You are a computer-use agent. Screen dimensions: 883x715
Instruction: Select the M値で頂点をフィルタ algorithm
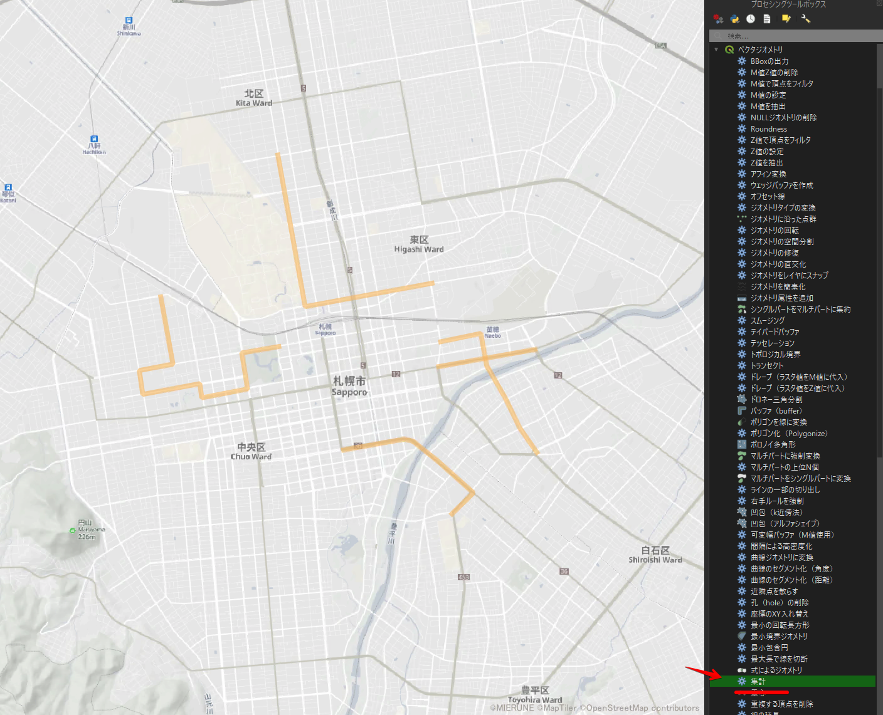tap(782, 83)
